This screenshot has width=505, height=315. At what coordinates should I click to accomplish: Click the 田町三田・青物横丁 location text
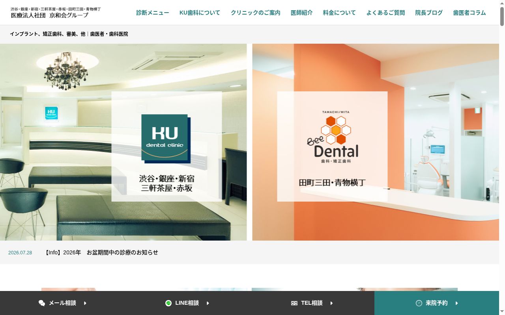click(332, 183)
